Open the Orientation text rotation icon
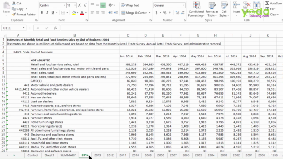The width and height of the screenshot is (283, 159). (x=111, y=5)
